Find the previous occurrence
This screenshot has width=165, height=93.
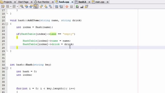tap(26, 6)
